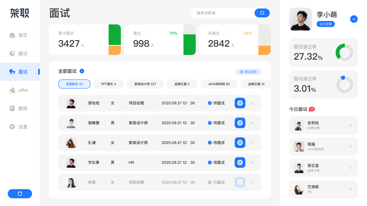Viewport: 367px width, 206px height.
Task: Open 相福 today interview card arrow
Action: 351,146
